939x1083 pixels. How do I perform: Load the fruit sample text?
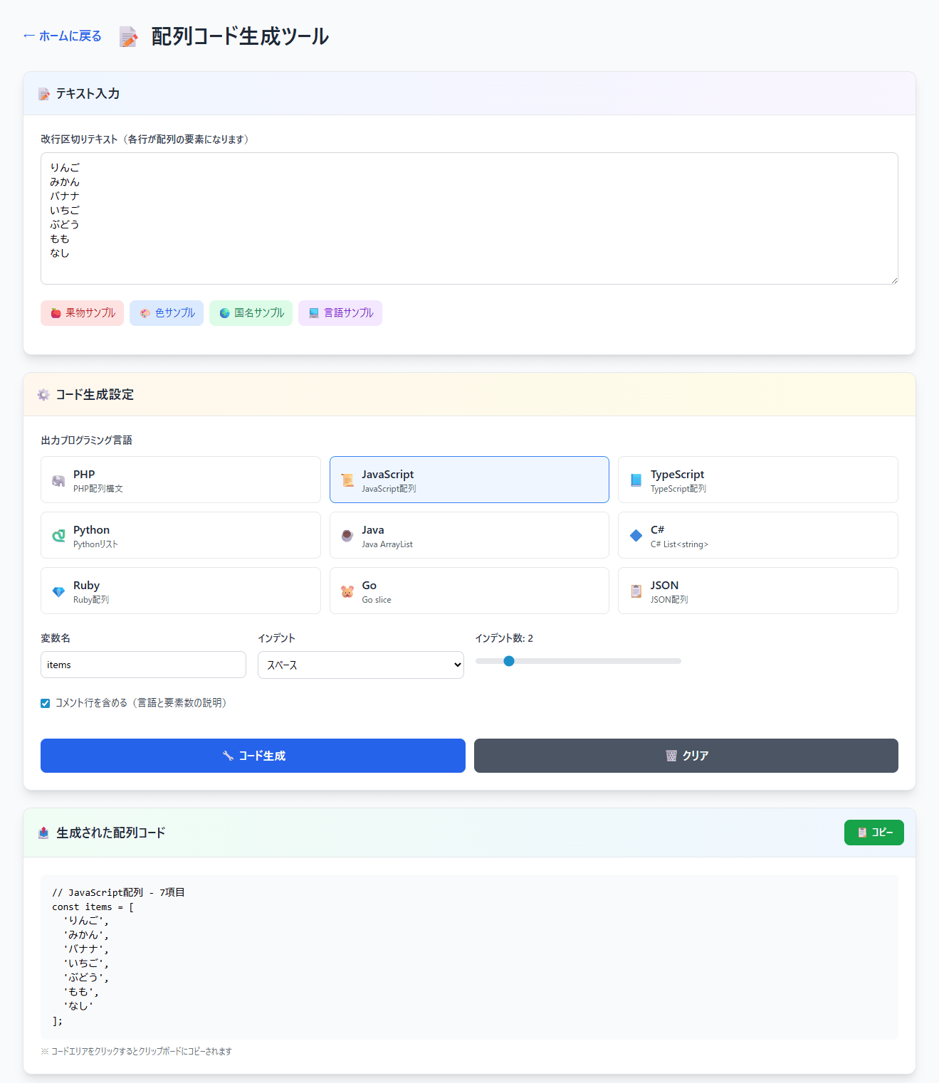(x=82, y=313)
